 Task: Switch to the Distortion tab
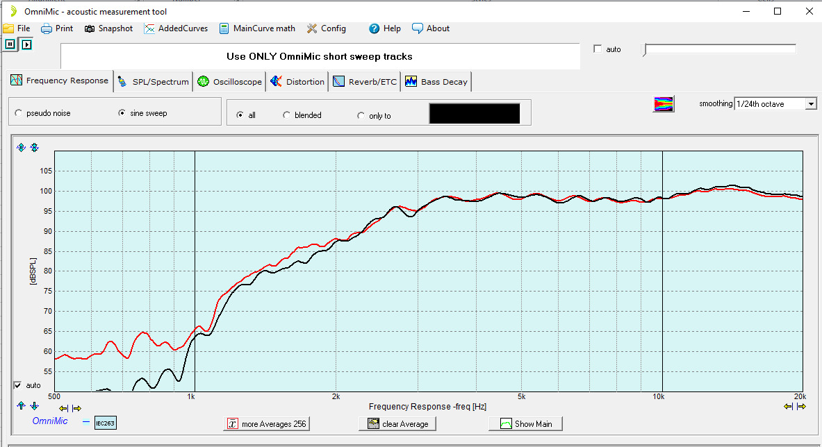pos(297,81)
